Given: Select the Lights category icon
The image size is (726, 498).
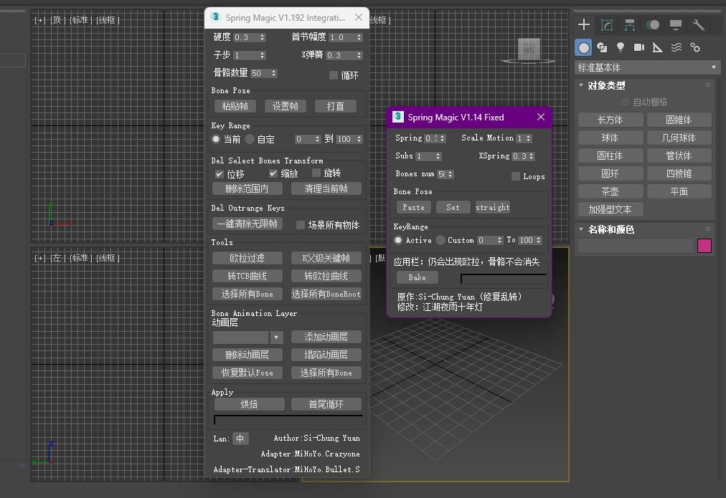Looking at the screenshot, I should coord(621,47).
